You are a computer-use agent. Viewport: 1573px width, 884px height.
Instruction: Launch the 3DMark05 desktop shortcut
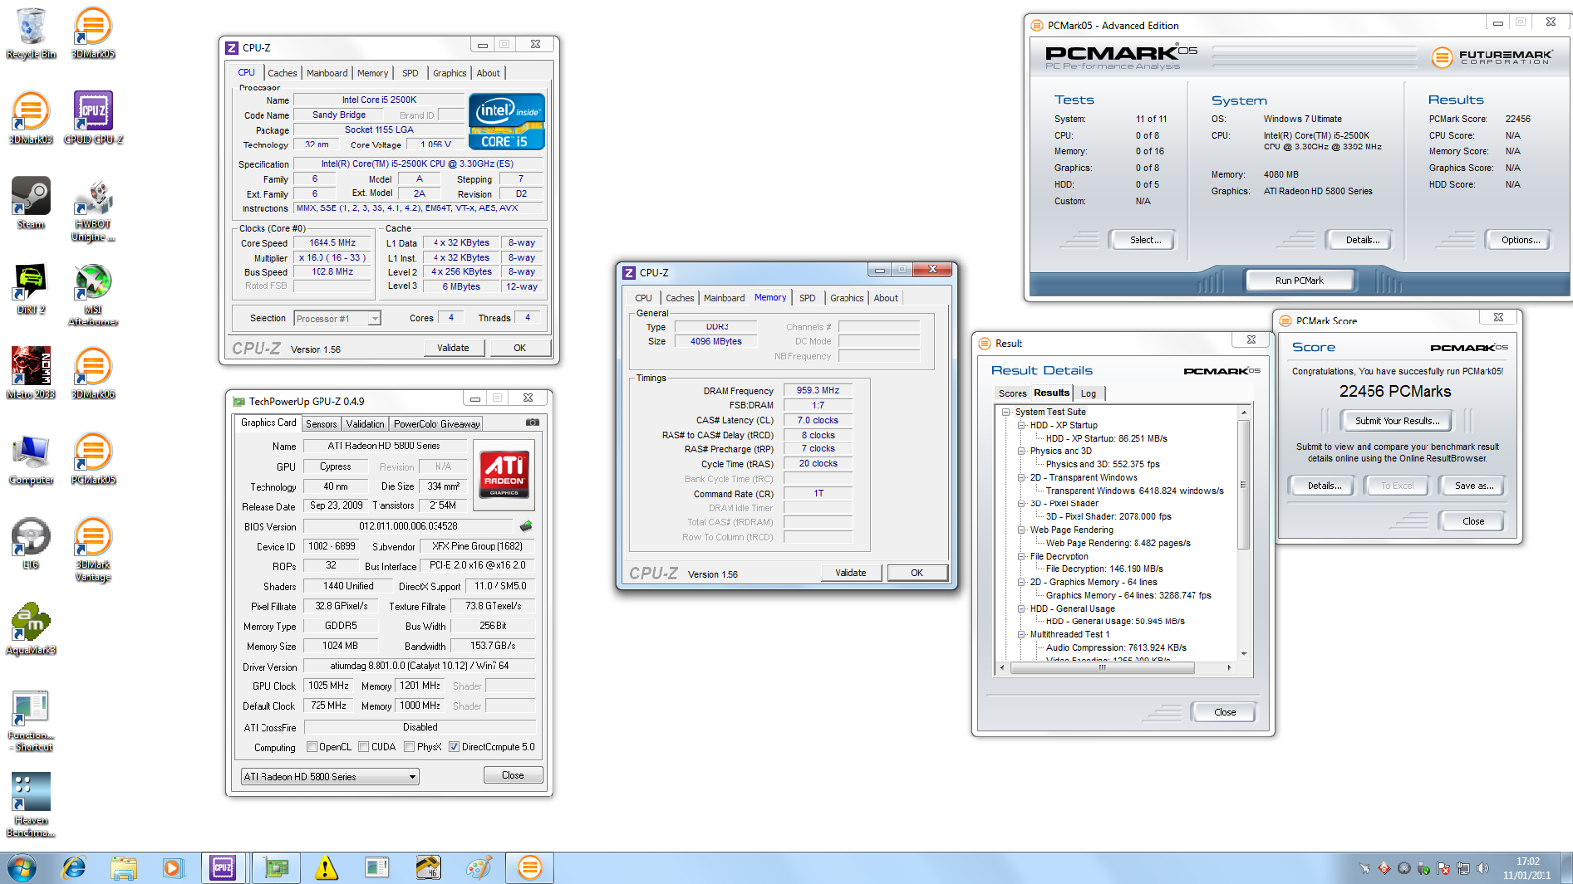tap(93, 32)
